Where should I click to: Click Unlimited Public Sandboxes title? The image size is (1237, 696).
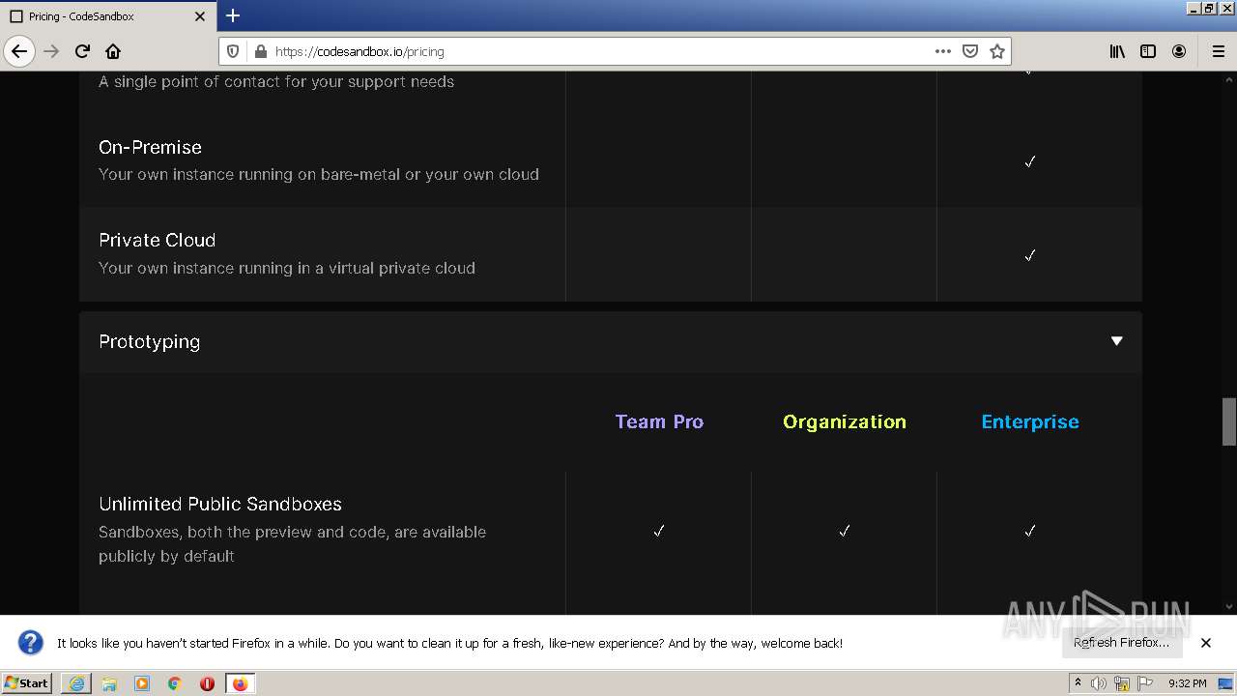tap(220, 504)
